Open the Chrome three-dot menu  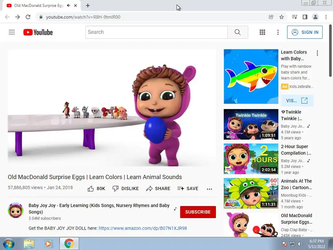pos(326,17)
